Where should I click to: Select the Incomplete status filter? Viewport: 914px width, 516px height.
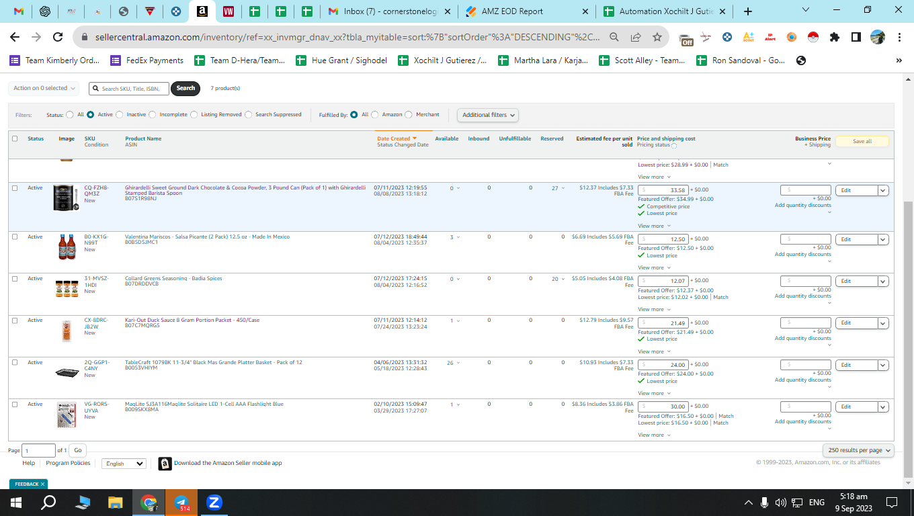153,115
